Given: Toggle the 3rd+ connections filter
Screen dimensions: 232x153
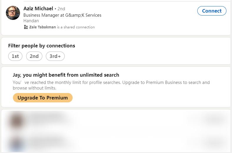Looking at the screenshot, I should click(55, 56).
